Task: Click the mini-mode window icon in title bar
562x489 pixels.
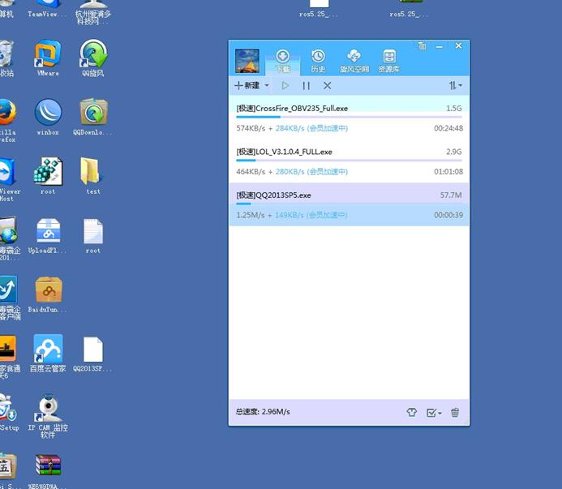Action: pos(423,46)
